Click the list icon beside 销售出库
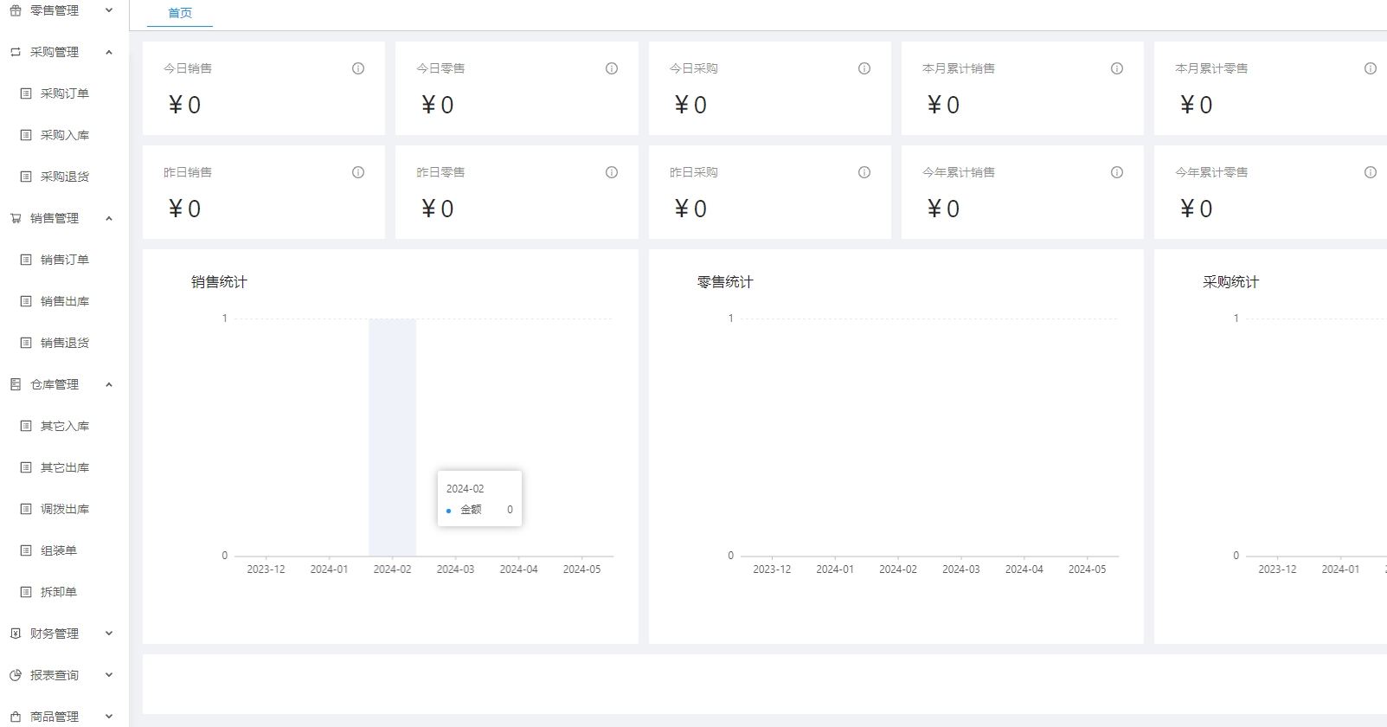Screen dimensions: 1387x727 click(x=26, y=301)
